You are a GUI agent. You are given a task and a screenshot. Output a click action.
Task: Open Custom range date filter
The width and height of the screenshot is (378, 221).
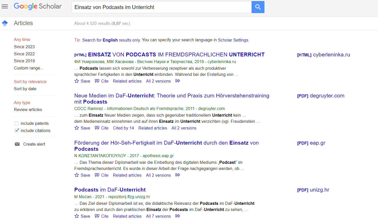pos(29,68)
